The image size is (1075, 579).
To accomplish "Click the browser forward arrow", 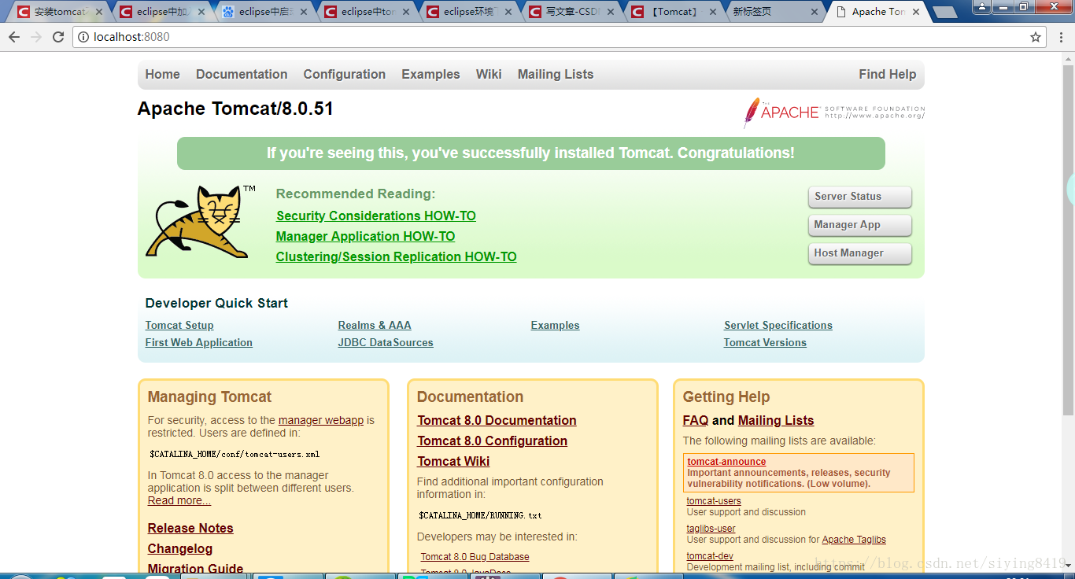I will click(36, 37).
